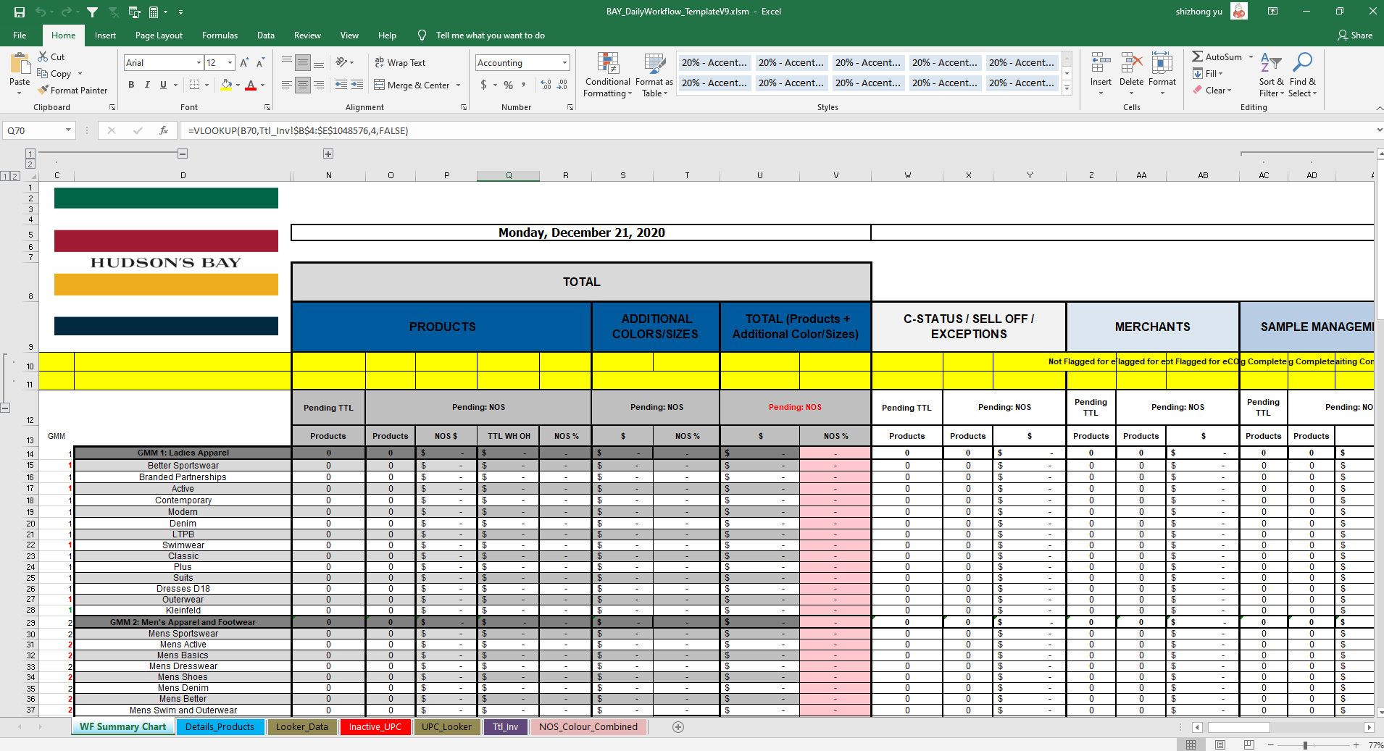Apply Percent Style icon
This screenshot has height=751, width=1384.
point(509,85)
